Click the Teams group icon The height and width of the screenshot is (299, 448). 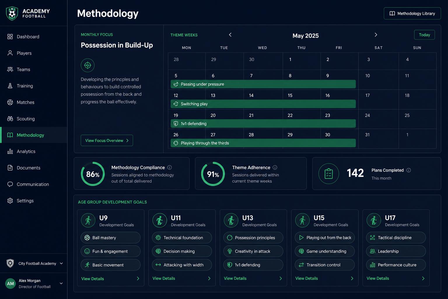pyautogui.click(x=10, y=69)
